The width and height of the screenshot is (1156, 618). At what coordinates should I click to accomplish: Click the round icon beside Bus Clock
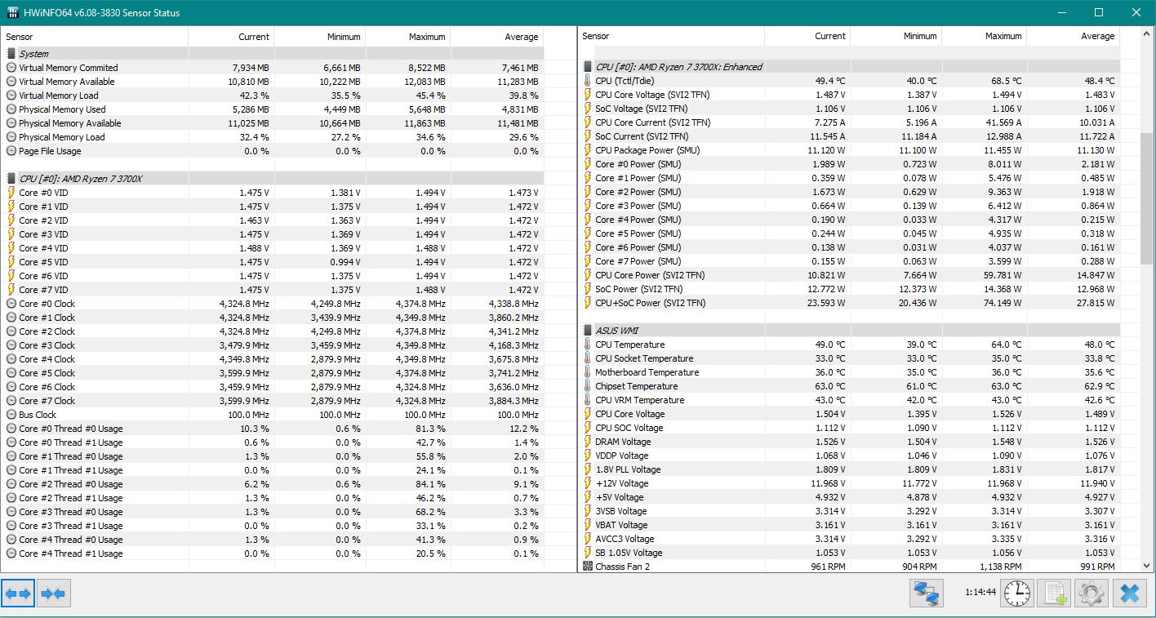[x=11, y=415]
